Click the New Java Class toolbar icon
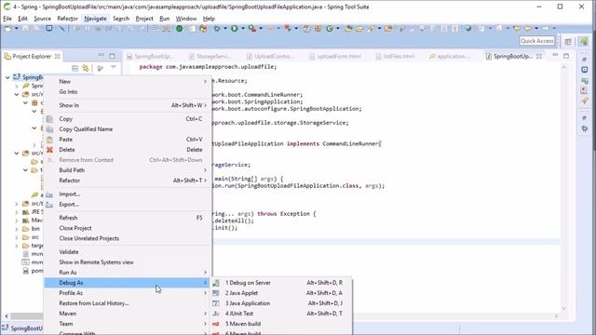 click(330, 29)
